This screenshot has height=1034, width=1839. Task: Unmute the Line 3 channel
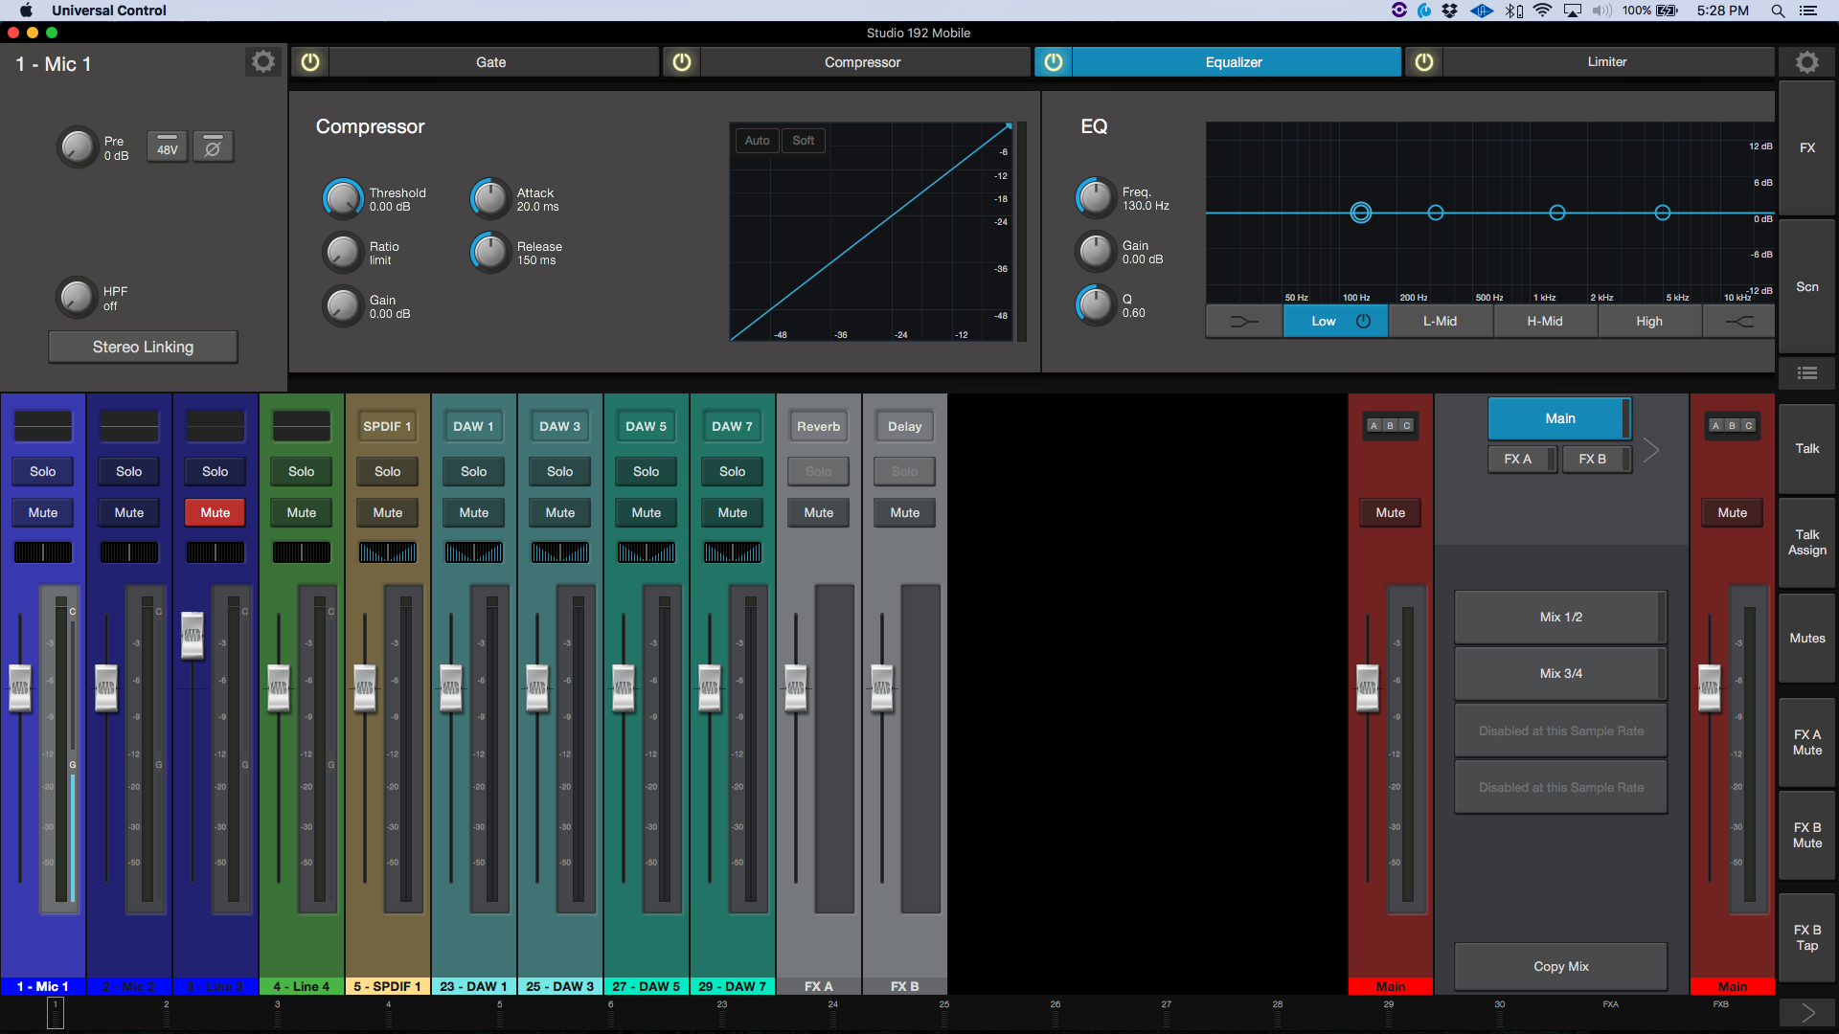[216, 513]
